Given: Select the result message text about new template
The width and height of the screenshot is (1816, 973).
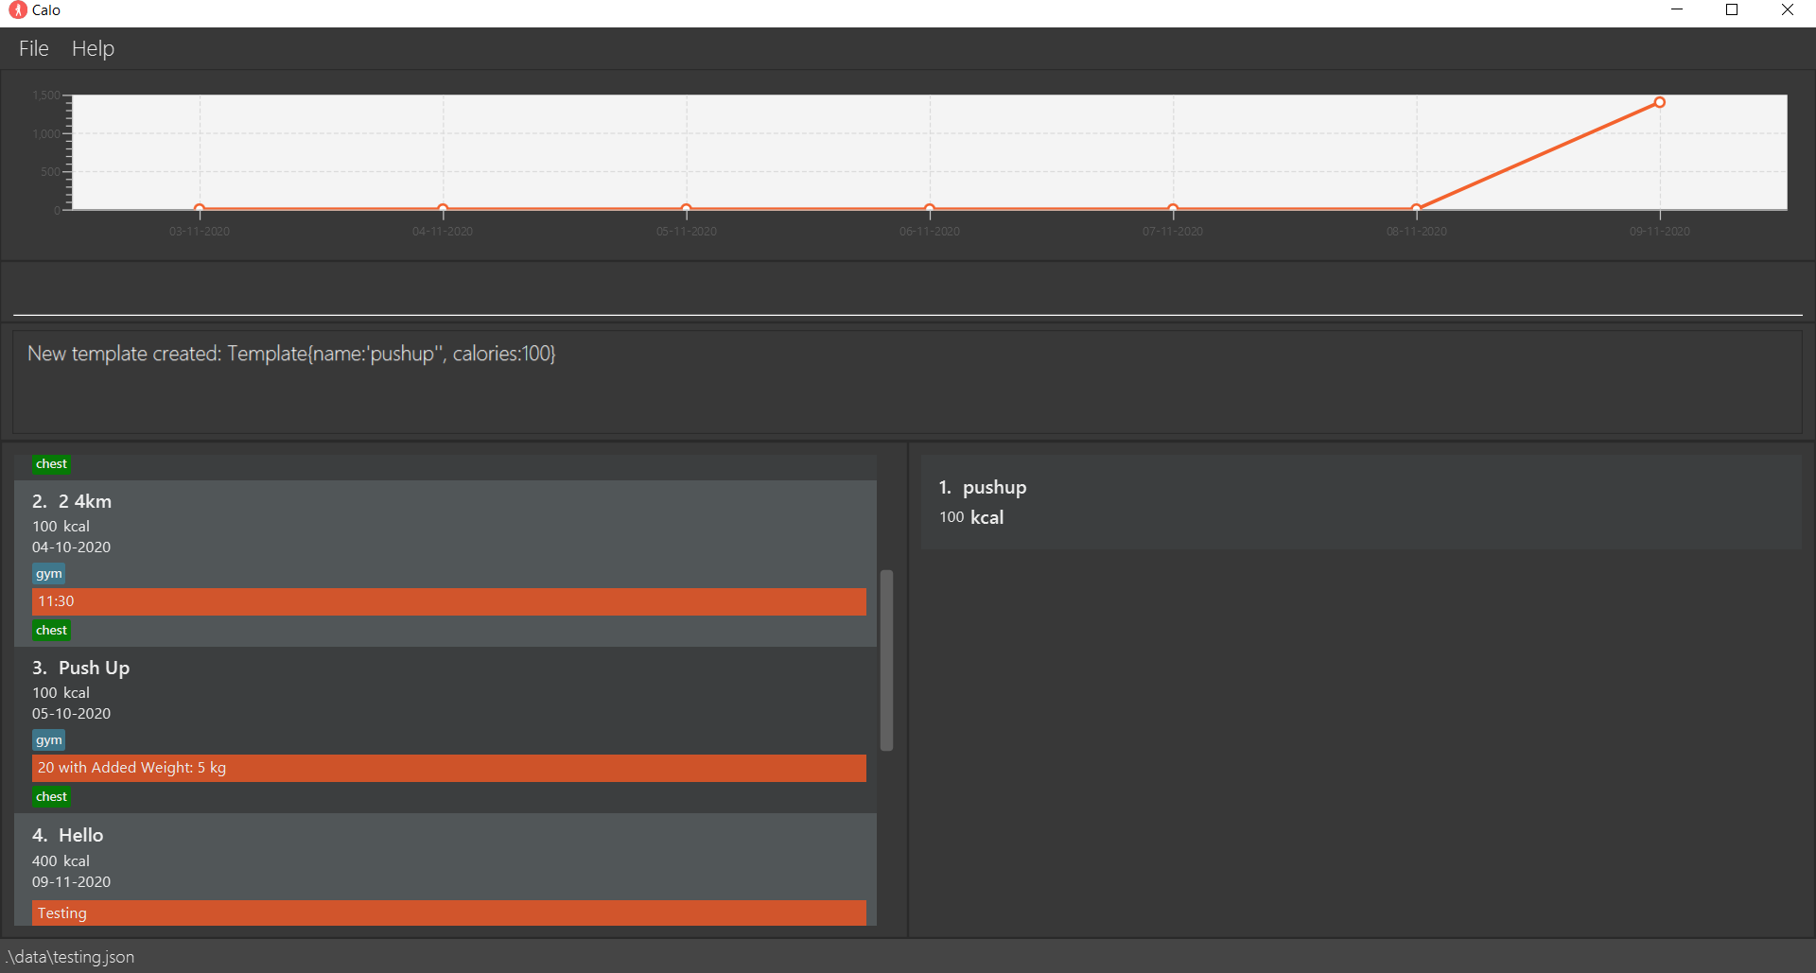Looking at the screenshot, I should [291, 354].
